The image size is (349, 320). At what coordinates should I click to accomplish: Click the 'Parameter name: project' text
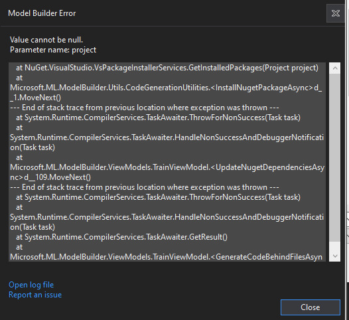coord(53,50)
